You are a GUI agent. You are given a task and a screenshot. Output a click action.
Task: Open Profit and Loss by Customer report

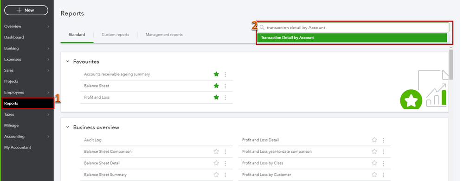(267, 175)
